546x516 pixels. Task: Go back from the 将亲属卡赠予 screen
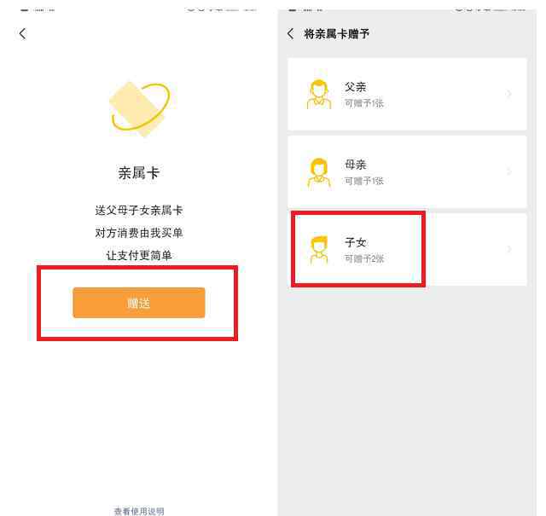point(291,34)
